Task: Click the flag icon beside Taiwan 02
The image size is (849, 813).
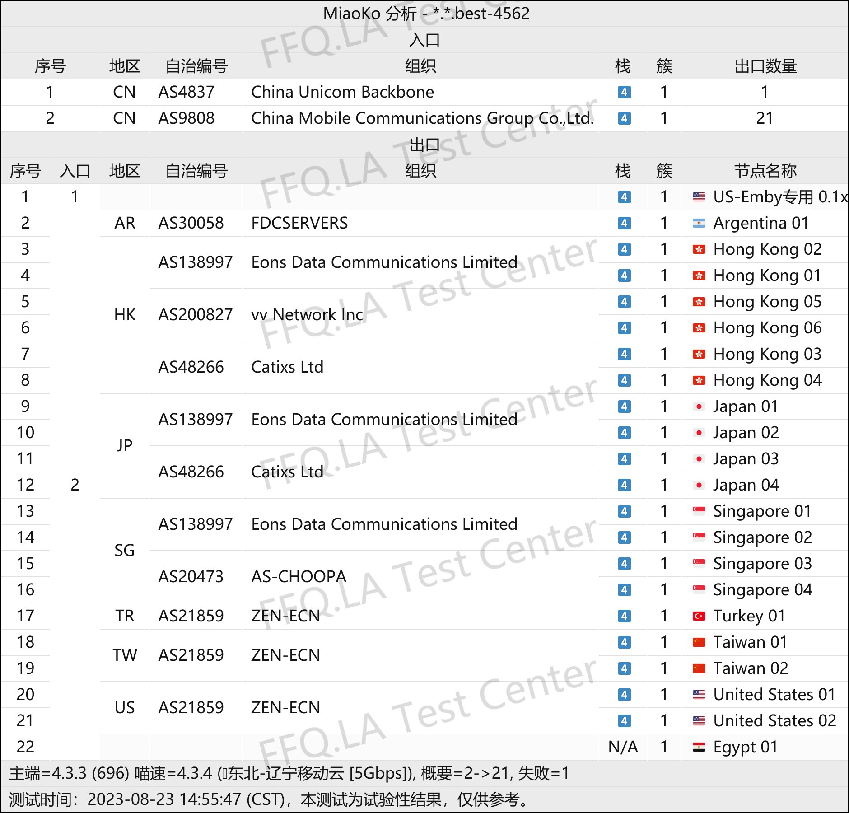Action: [699, 668]
